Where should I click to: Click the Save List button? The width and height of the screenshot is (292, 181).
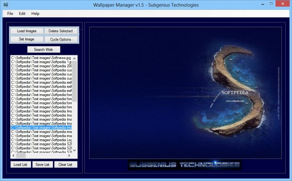(x=43, y=165)
